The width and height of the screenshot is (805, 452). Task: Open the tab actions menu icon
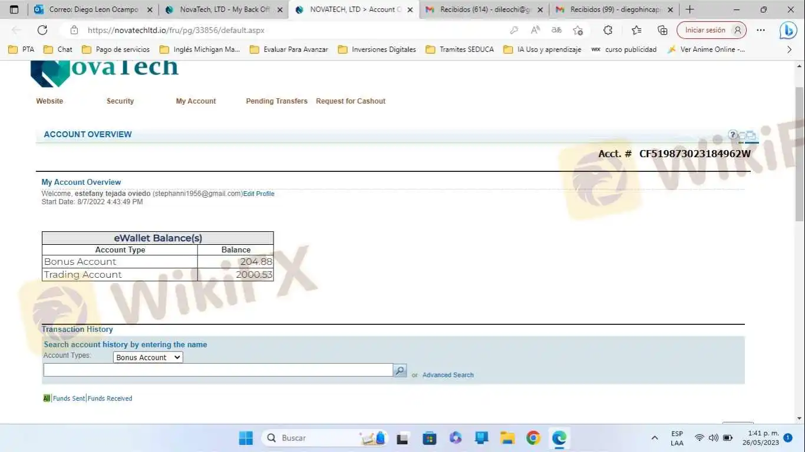click(15, 9)
